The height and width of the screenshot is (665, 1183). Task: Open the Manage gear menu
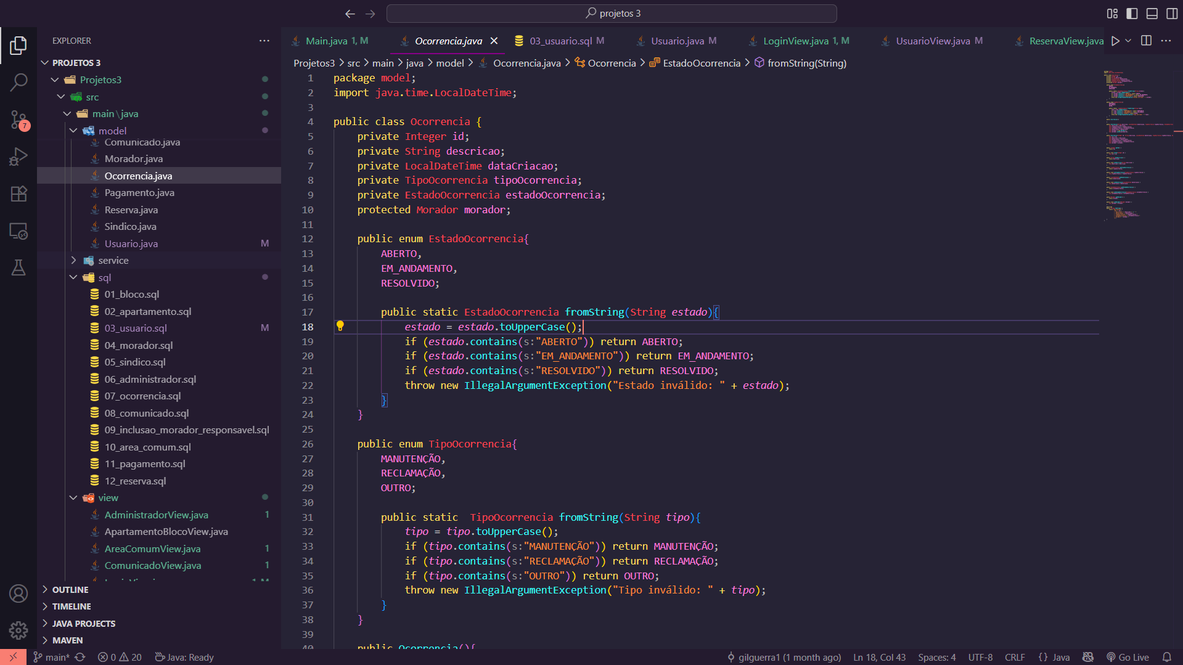pos(18,630)
